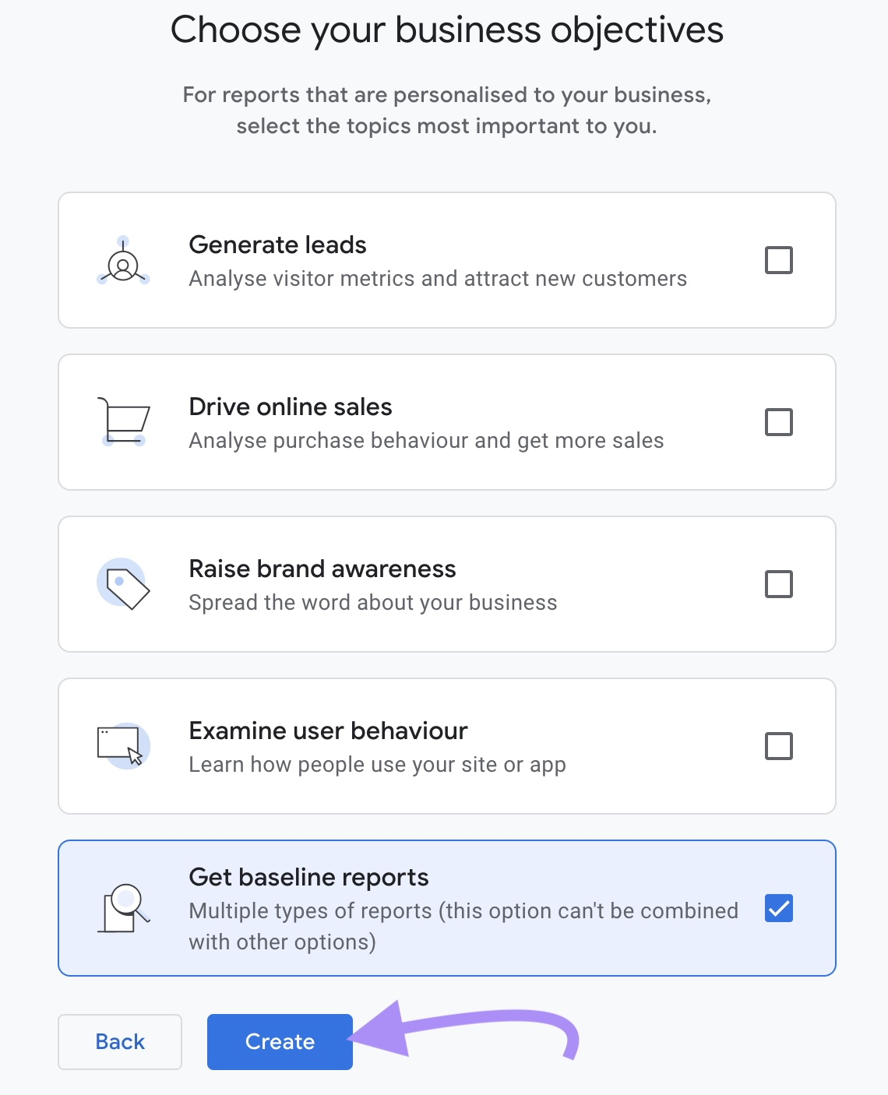The width and height of the screenshot is (888, 1095).
Task: Click the Back button
Action: pos(119,1041)
